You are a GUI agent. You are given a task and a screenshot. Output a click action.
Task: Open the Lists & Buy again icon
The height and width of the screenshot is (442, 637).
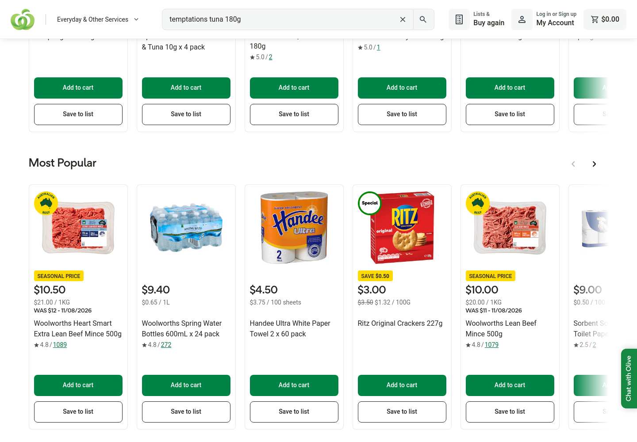point(459,19)
